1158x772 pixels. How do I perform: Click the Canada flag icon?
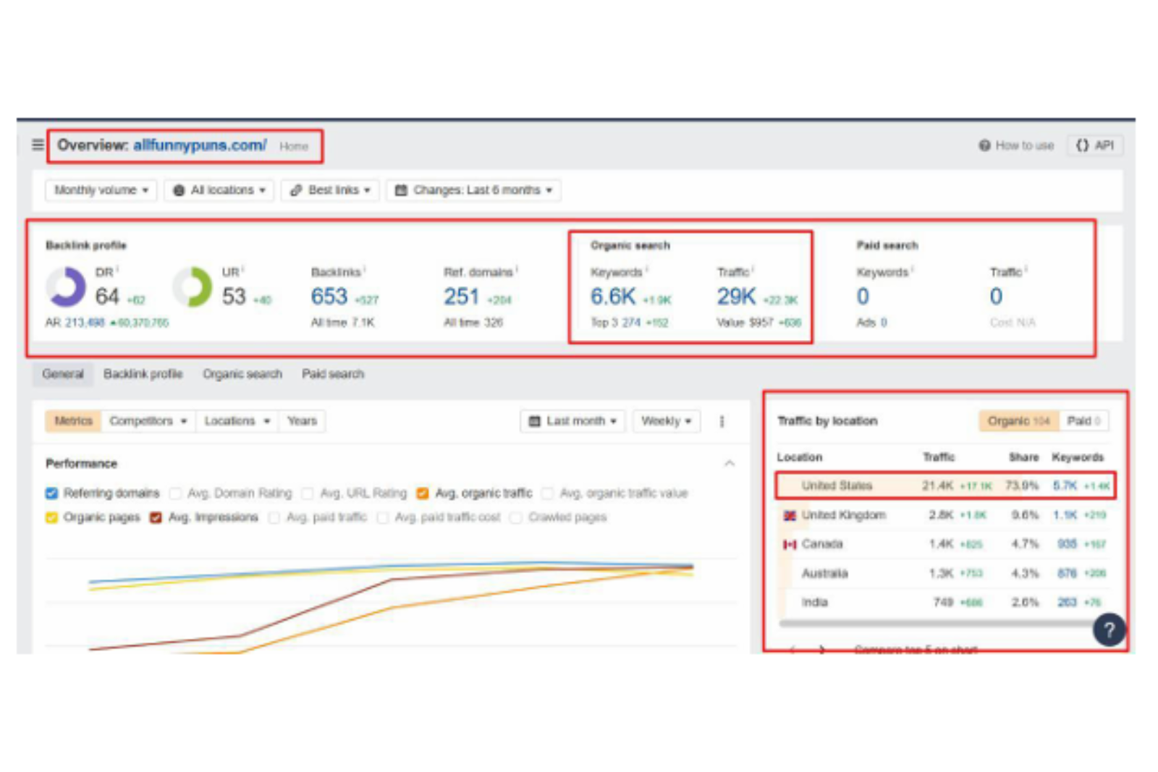click(x=790, y=544)
